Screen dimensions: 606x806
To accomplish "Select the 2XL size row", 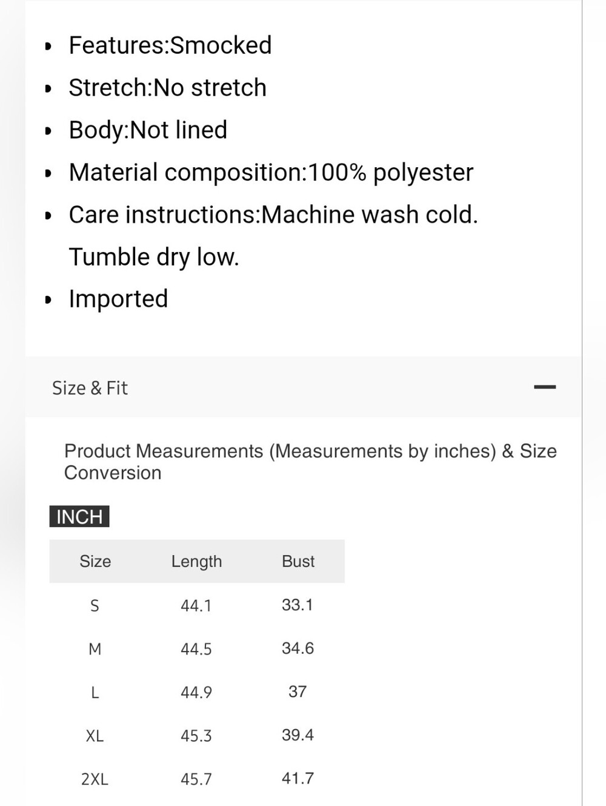I will [x=197, y=779].
